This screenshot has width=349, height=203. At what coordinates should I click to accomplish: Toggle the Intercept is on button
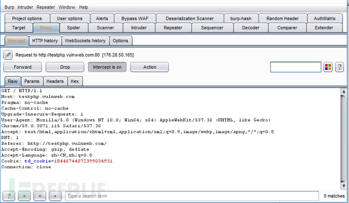tap(107, 67)
